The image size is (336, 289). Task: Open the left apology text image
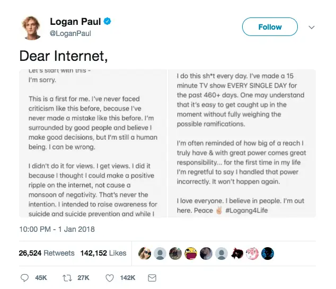(x=93, y=143)
